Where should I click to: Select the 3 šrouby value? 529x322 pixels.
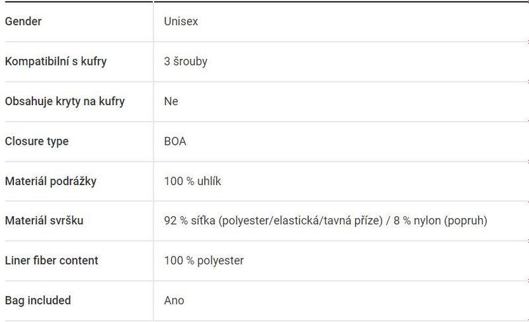click(x=186, y=61)
